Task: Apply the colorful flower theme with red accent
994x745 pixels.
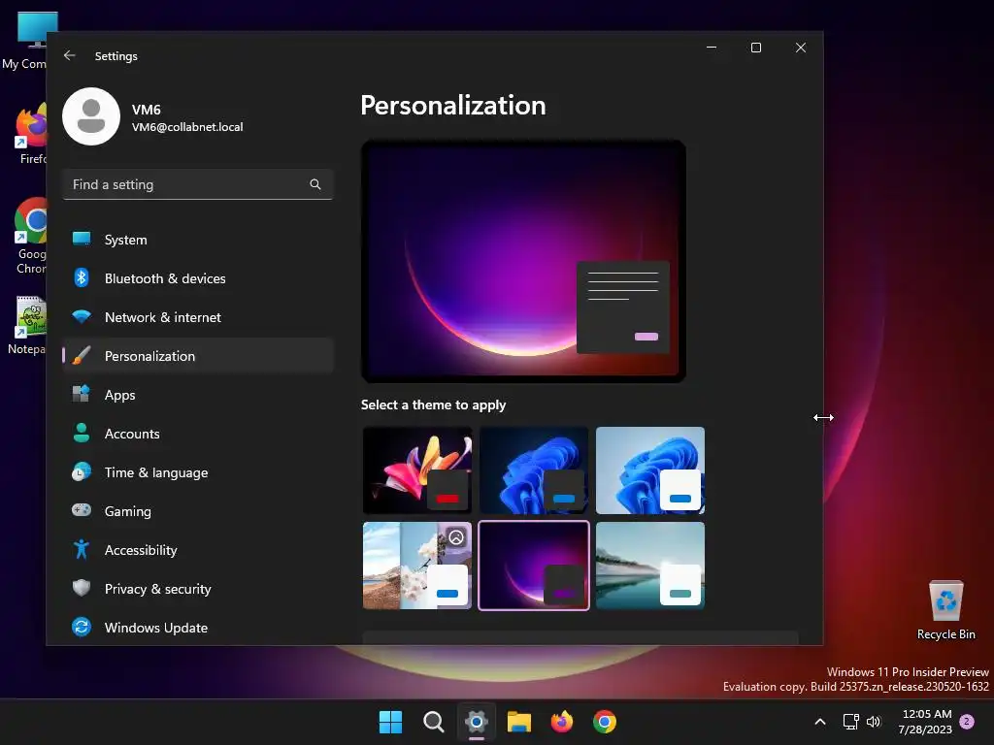Action: tap(417, 470)
